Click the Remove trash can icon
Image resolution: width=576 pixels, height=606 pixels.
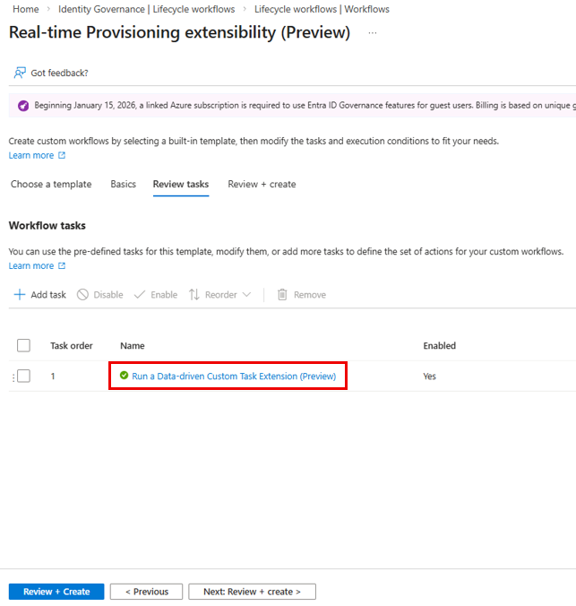pyautogui.click(x=282, y=295)
